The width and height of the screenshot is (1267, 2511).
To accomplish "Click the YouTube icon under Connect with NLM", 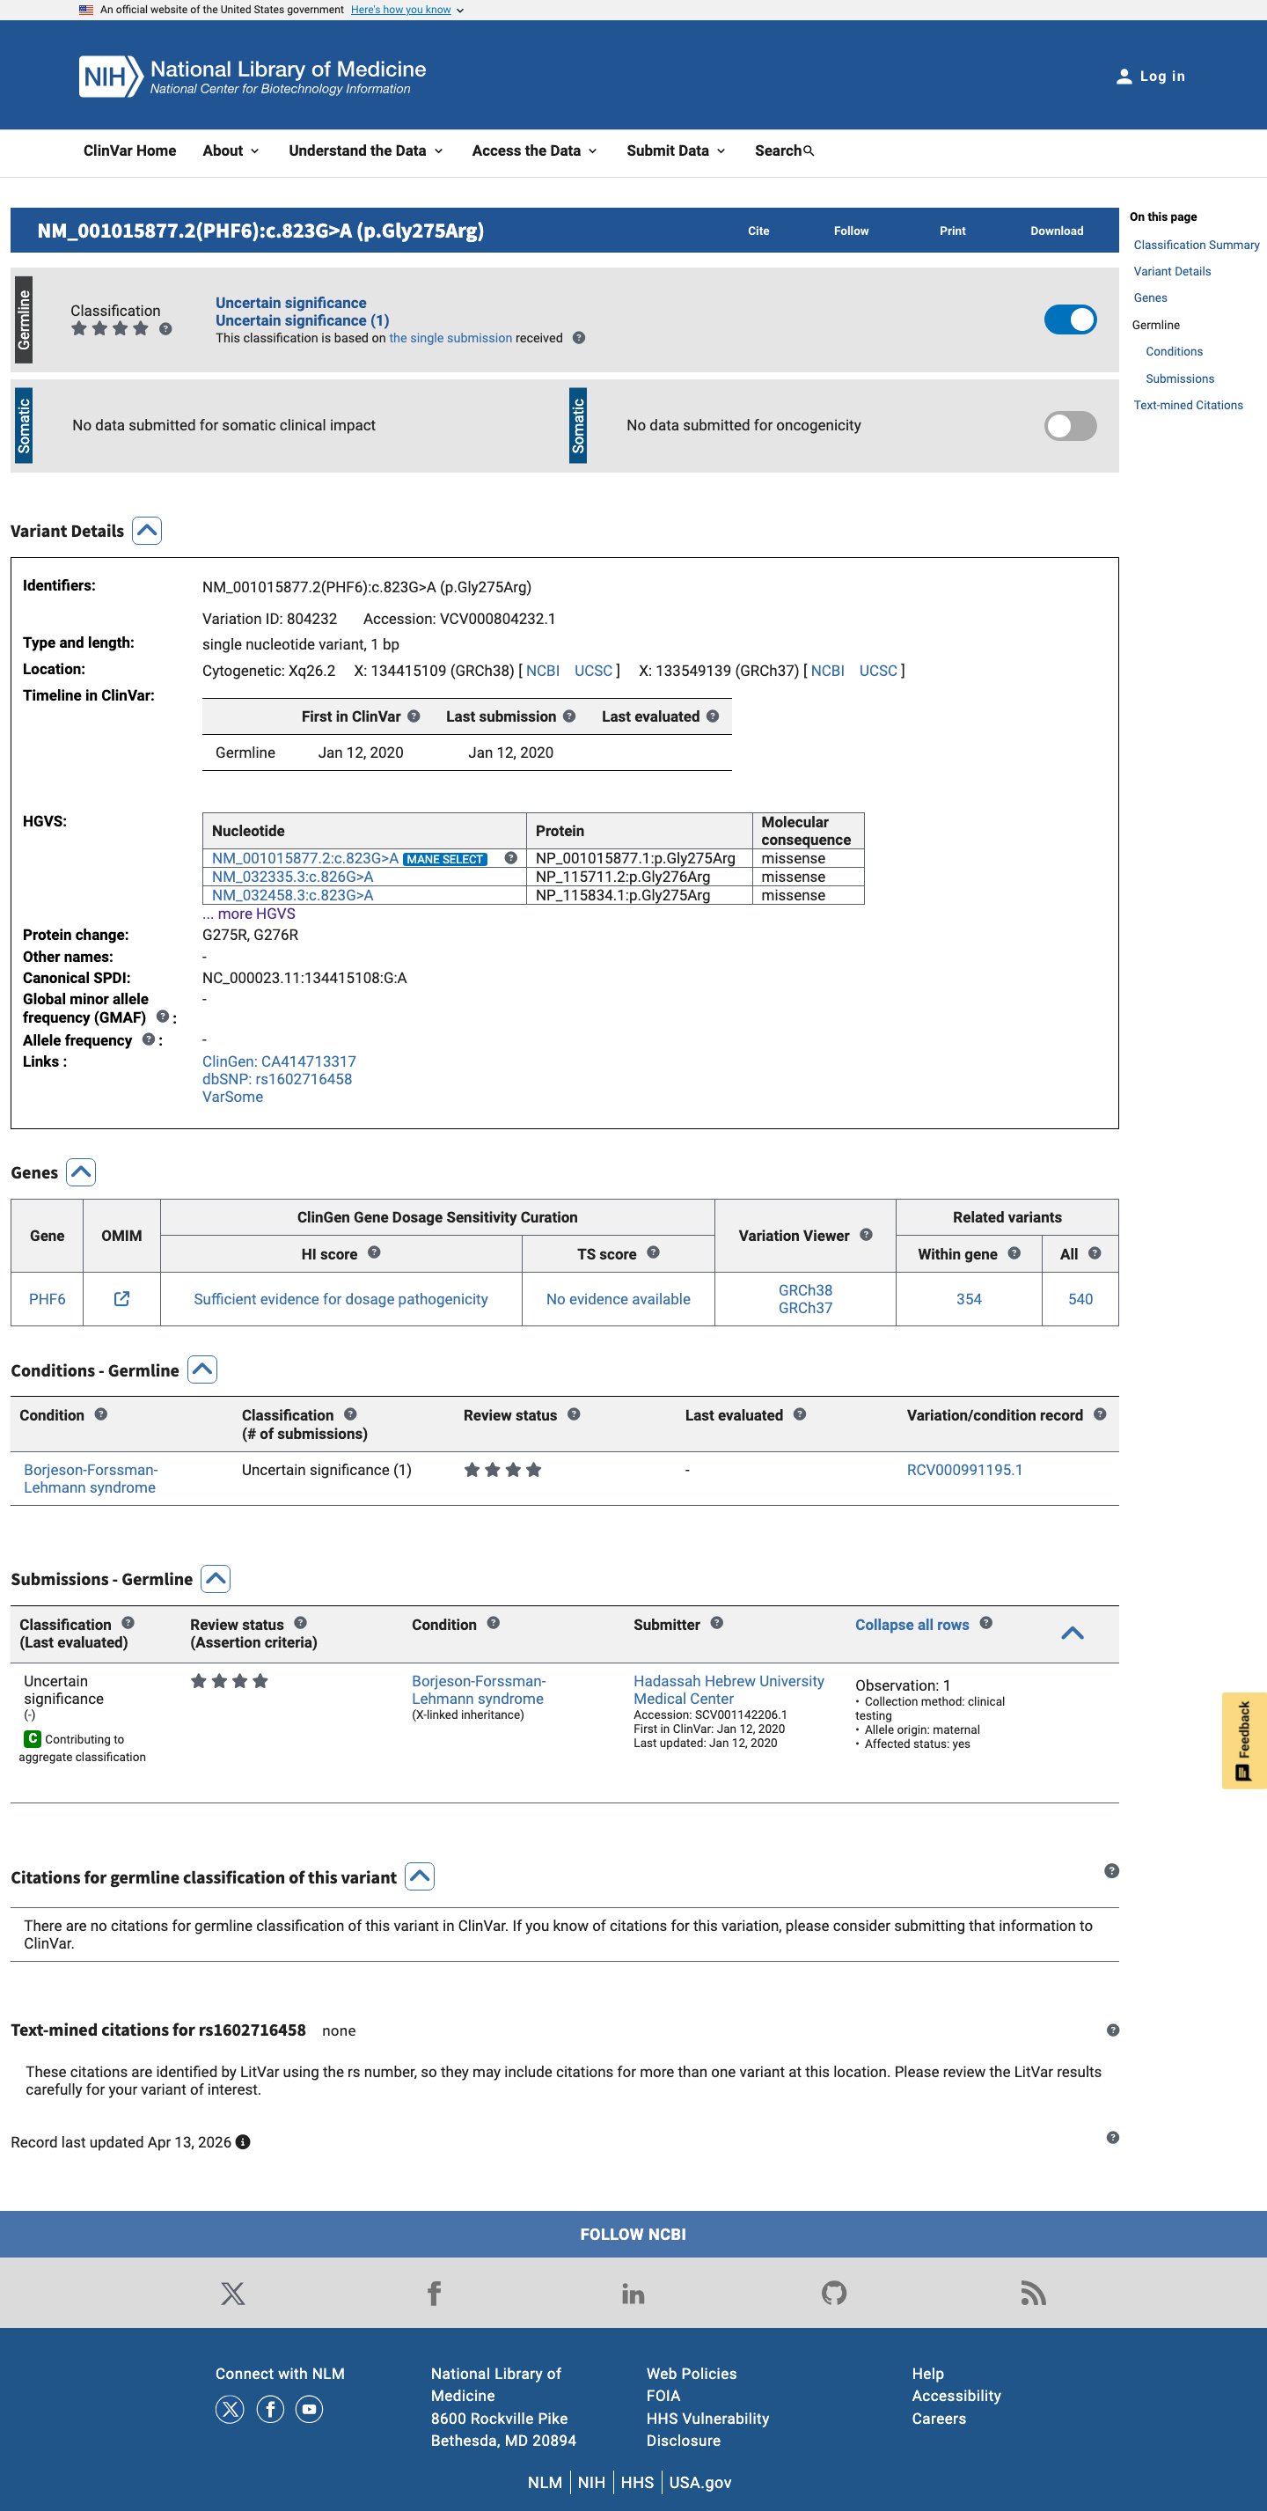I will pyautogui.click(x=310, y=2410).
